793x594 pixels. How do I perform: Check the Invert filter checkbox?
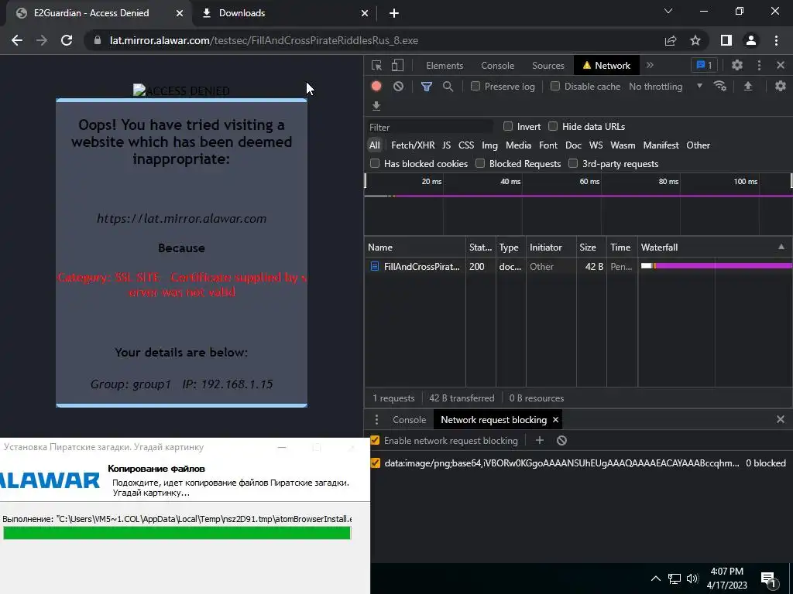point(508,126)
